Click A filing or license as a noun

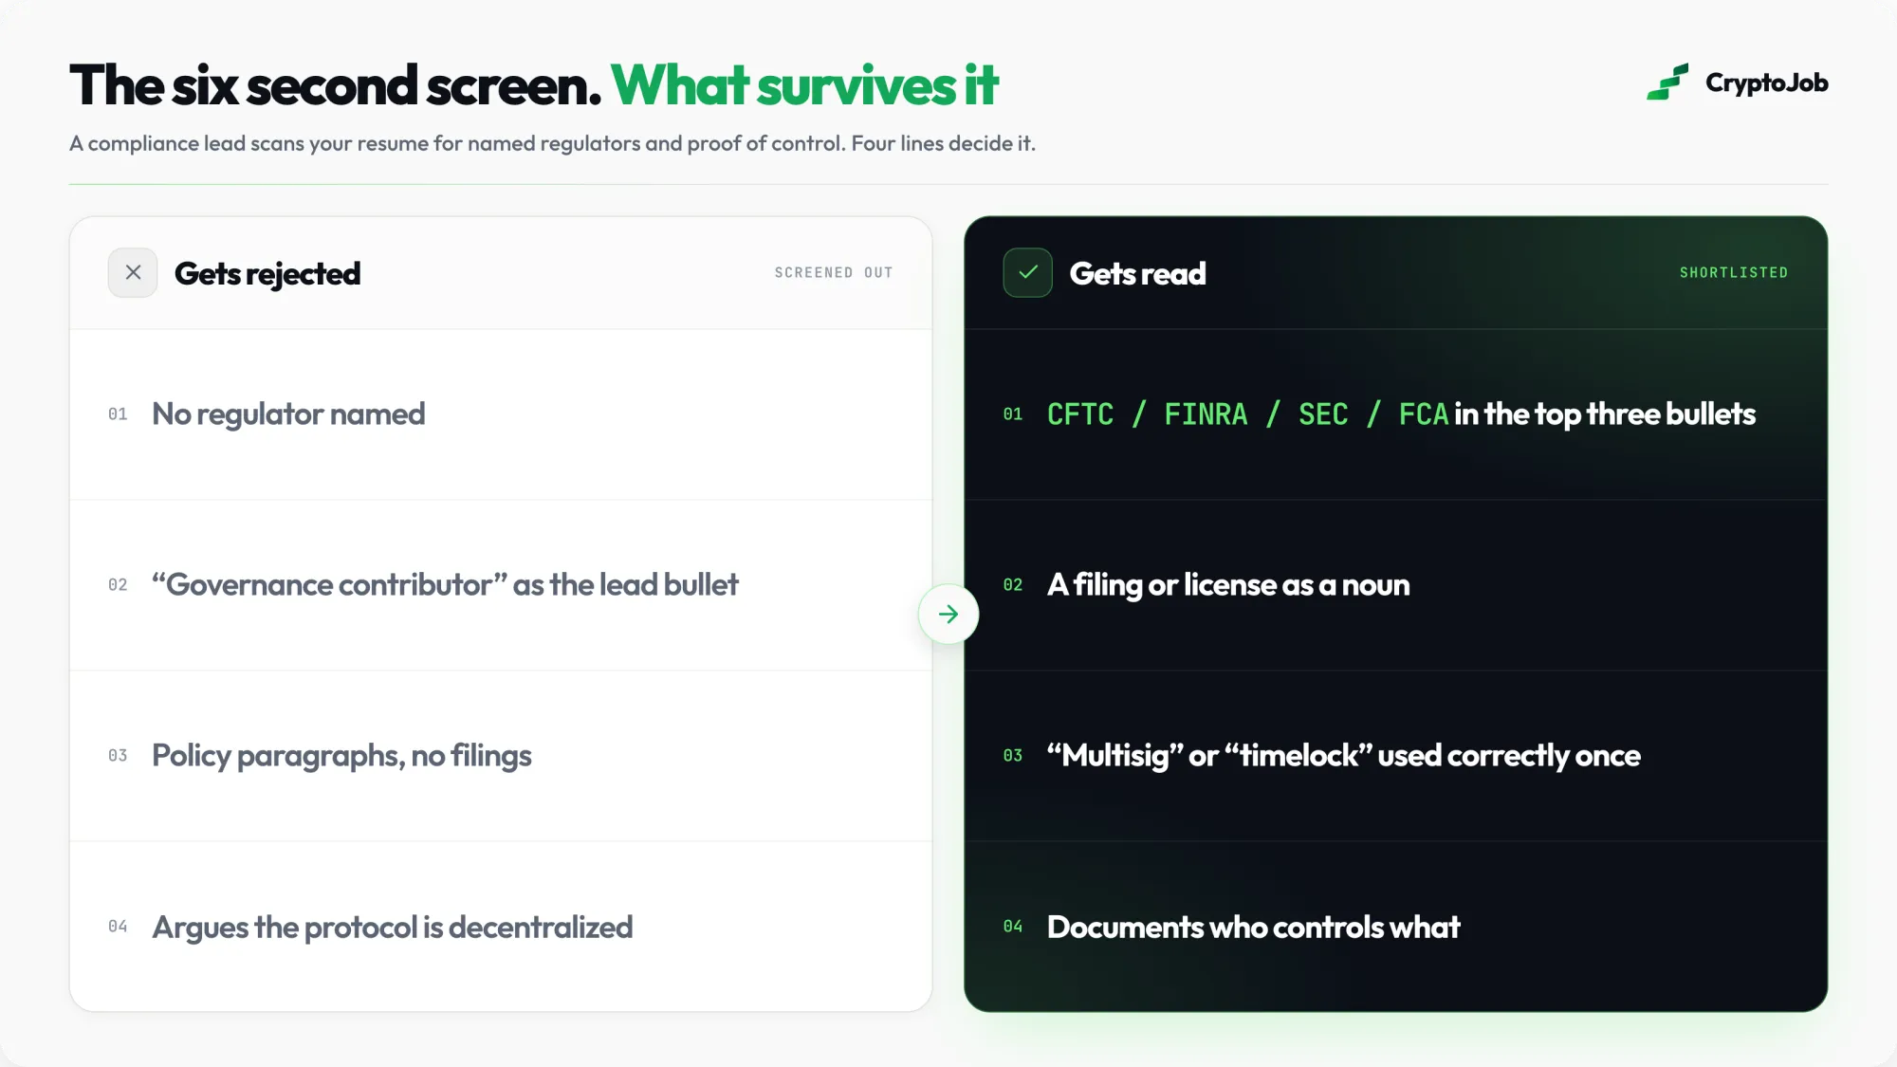point(1228,585)
